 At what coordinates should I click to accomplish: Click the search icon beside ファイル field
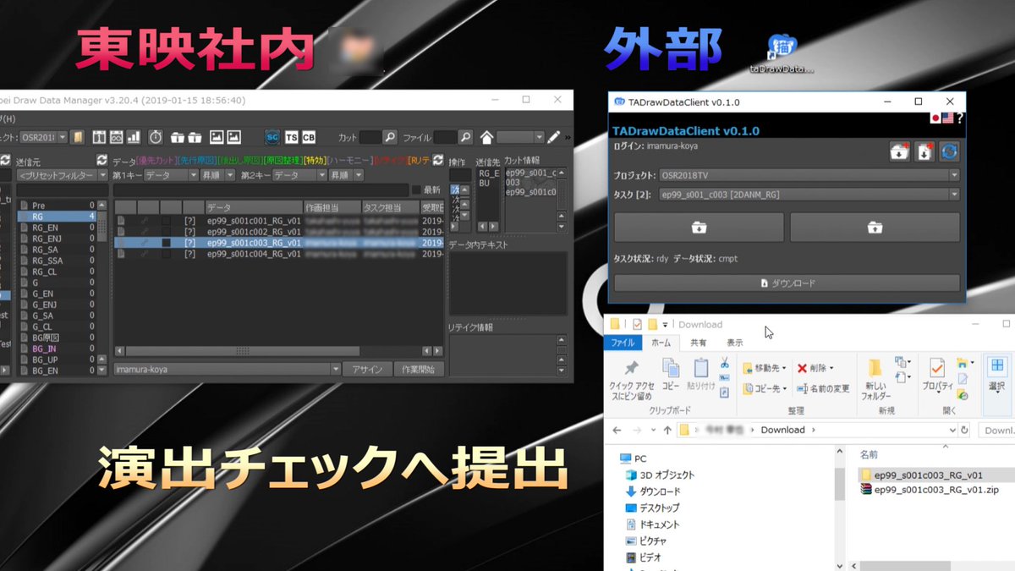coord(466,137)
